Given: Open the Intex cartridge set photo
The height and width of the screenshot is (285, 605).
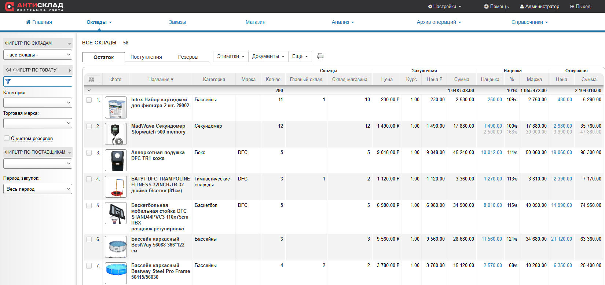Looking at the screenshot, I should 116,107.
